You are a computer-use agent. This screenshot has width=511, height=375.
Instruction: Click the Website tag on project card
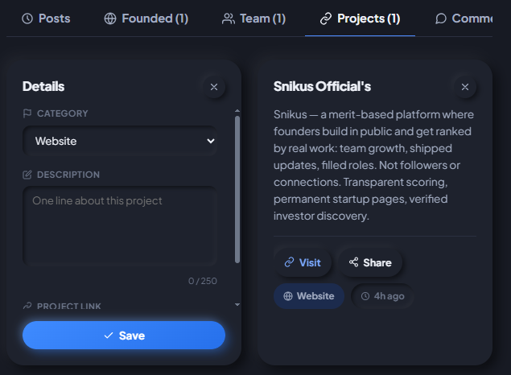tap(309, 296)
